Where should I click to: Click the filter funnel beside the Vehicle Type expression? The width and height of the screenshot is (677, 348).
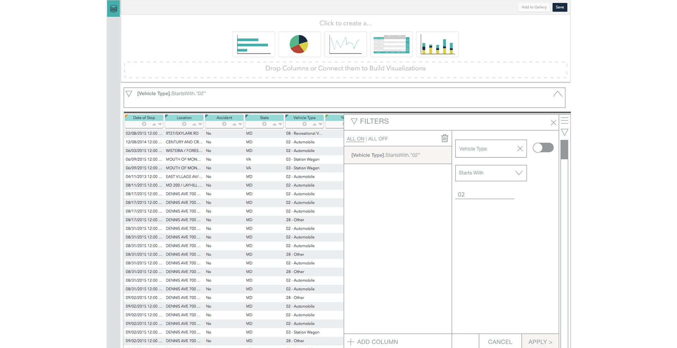coord(129,94)
